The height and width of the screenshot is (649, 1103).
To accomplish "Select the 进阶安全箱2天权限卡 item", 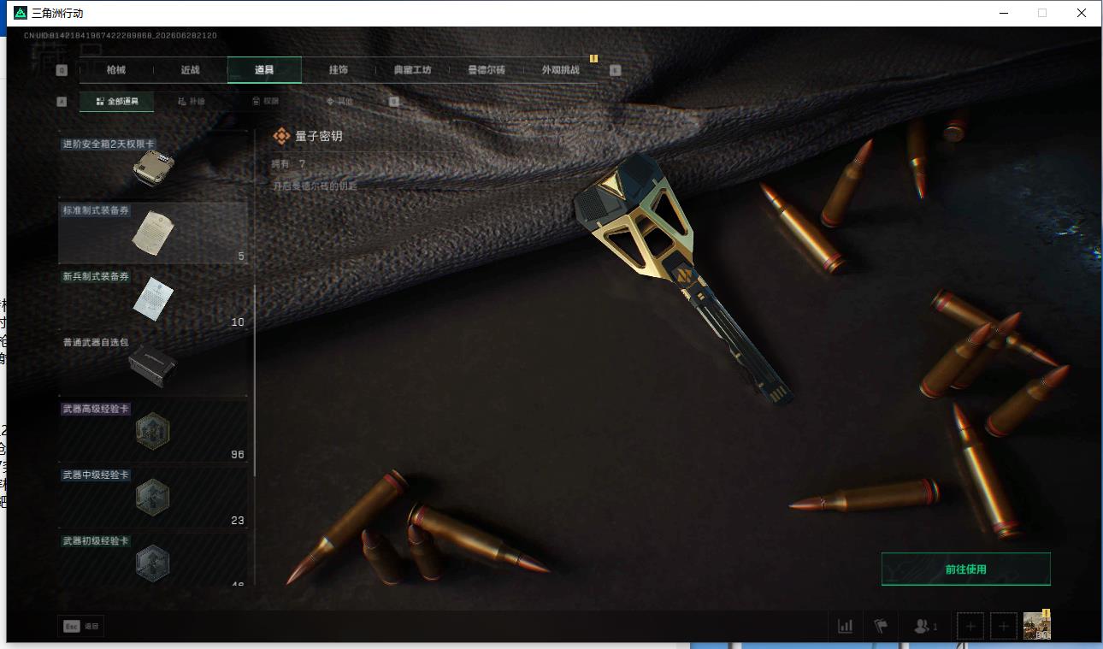I will pos(153,164).
